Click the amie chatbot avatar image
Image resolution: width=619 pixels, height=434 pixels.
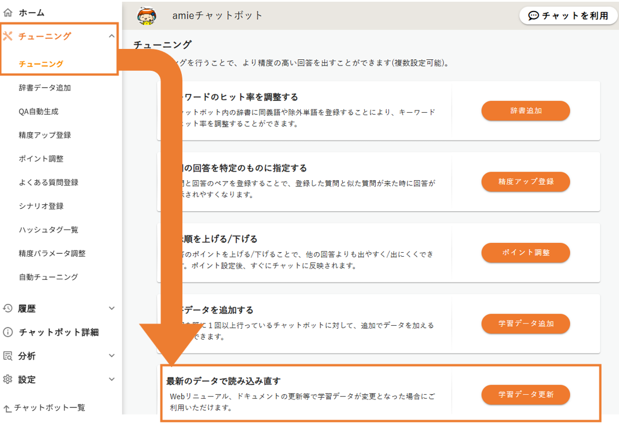[147, 16]
